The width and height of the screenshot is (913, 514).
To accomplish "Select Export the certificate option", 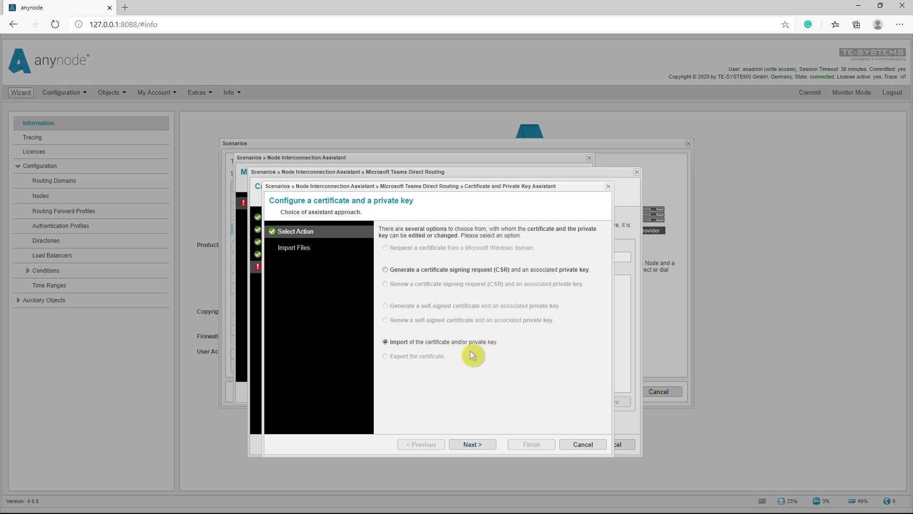I will pos(385,356).
